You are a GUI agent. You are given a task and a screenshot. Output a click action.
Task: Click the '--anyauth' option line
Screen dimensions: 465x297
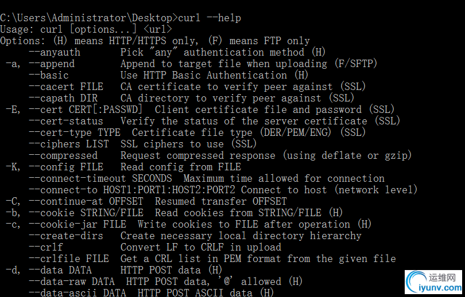(x=177, y=52)
